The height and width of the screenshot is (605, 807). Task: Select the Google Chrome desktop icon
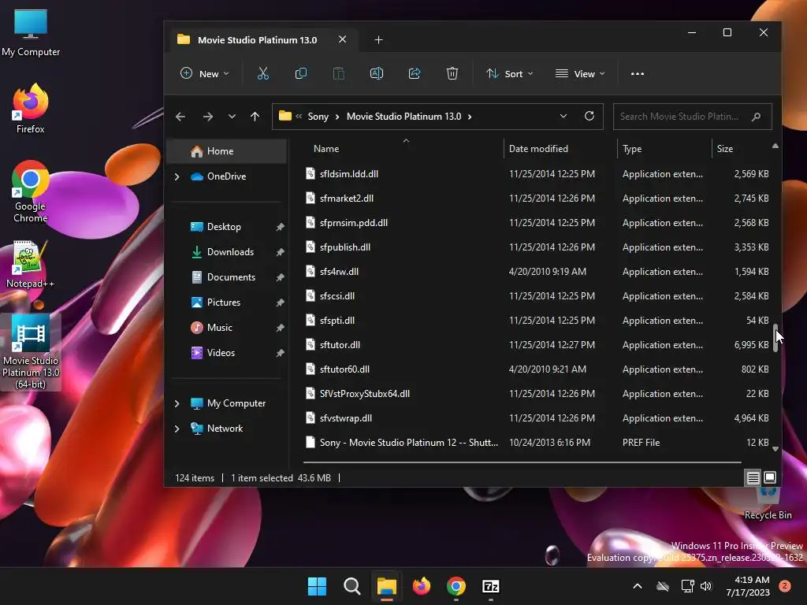(x=31, y=191)
